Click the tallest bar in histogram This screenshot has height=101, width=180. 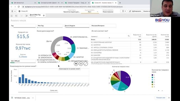point(23,79)
